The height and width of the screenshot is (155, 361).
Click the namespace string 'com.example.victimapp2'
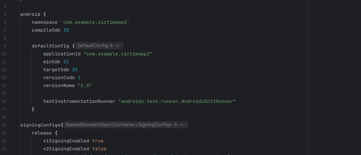(x=95, y=22)
